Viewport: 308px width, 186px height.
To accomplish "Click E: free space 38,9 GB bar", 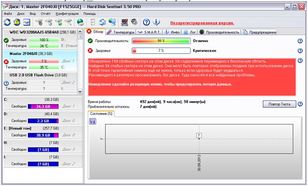I will [x=43, y=135].
